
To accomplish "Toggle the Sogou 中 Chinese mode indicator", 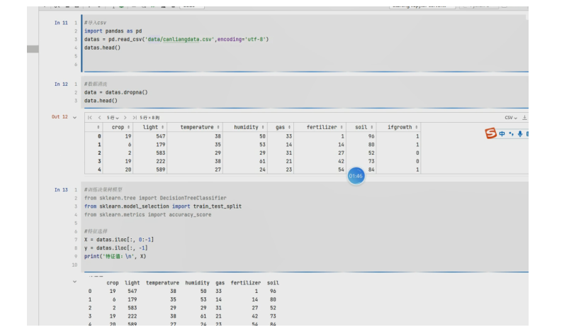I will pyautogui.click(x=502, y=133).
